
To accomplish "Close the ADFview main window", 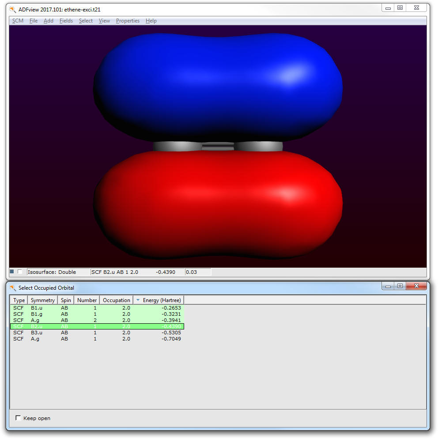I will [416, 8].
